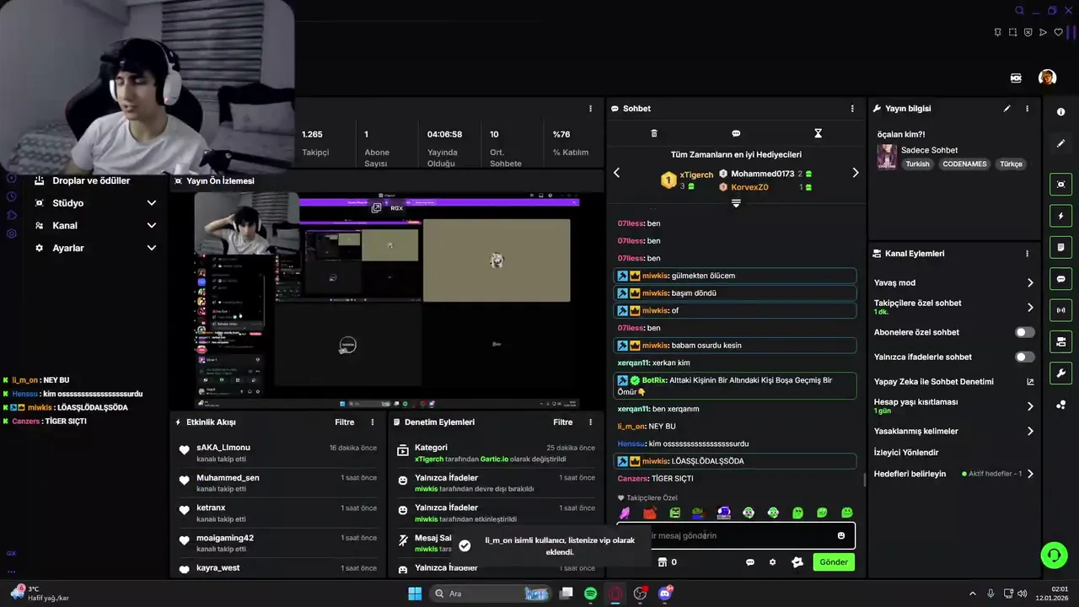Open Kanal Eylemleri three-dot menu
Image resolution: width=1079 pixels, height=607 pixels.
point(1027,254)
